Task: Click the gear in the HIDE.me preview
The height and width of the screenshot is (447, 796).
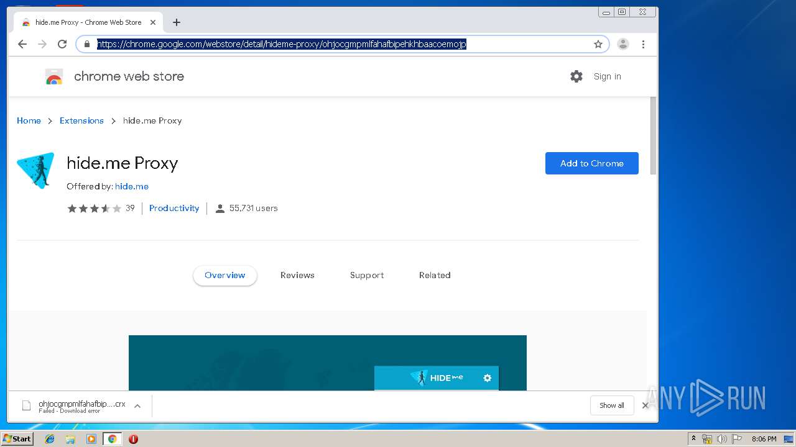Action: [x=487, y=377]
